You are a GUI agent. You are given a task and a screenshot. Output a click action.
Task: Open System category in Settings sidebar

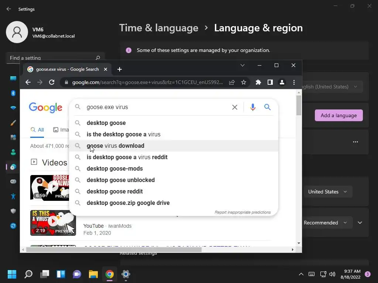click(x=13, y=78)
